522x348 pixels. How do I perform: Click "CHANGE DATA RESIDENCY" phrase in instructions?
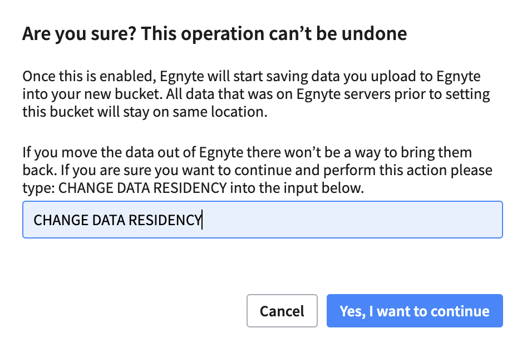[142, 188]
